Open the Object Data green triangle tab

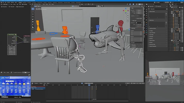pos(146,32)
